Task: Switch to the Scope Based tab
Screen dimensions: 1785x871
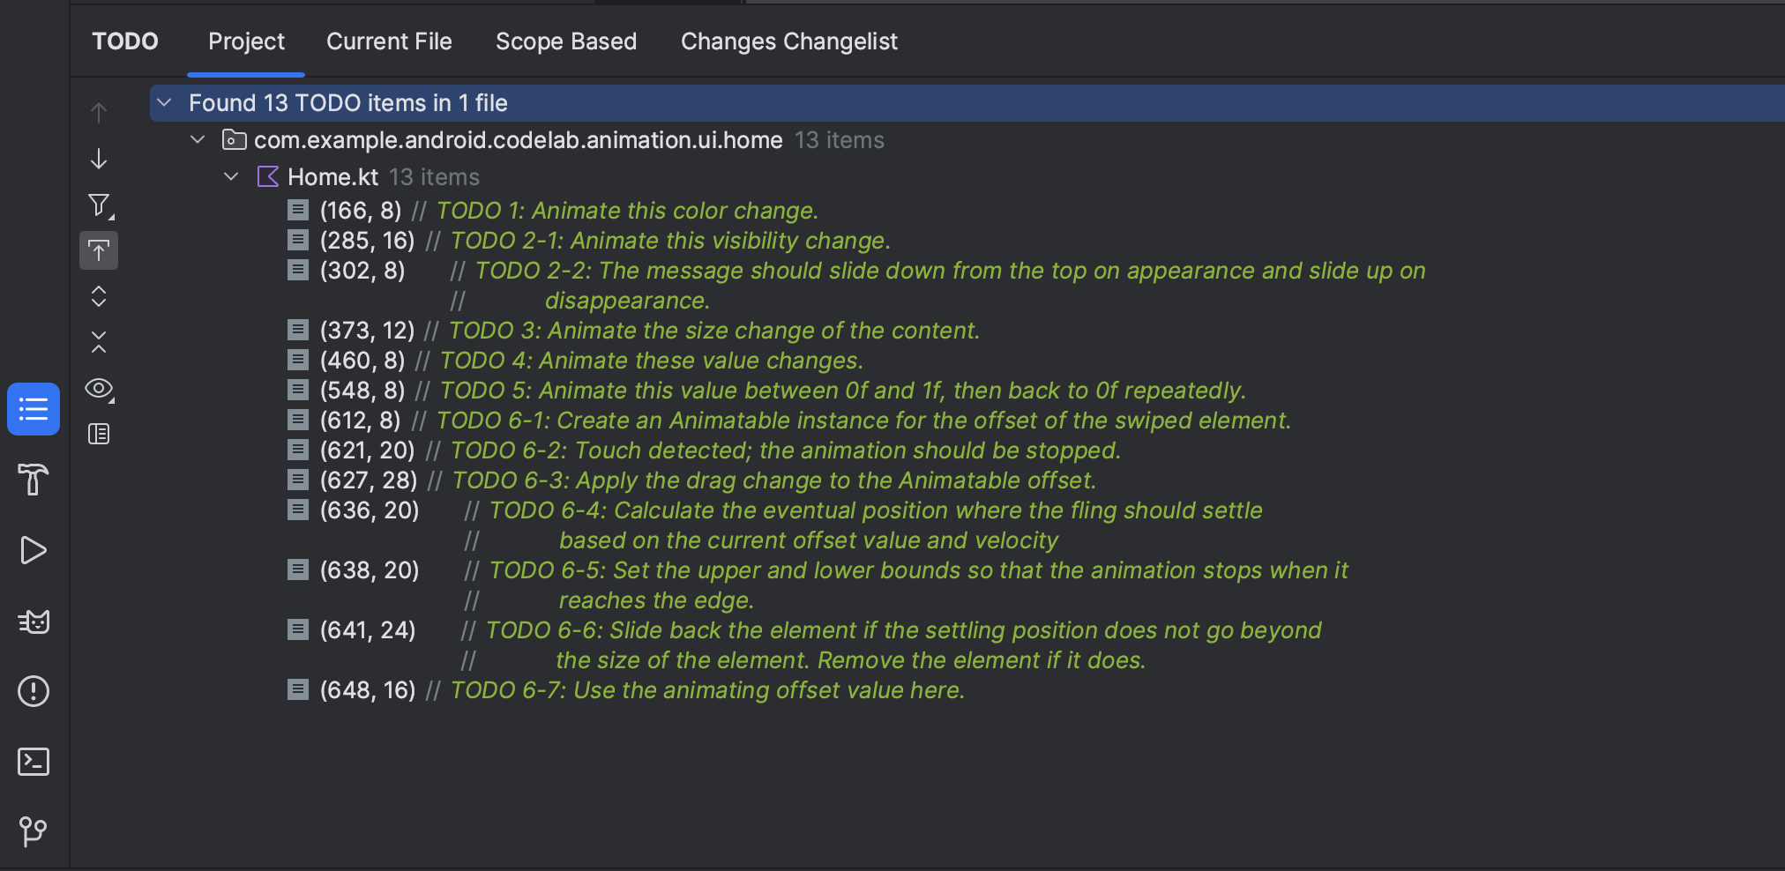Action: pos(565,41)
